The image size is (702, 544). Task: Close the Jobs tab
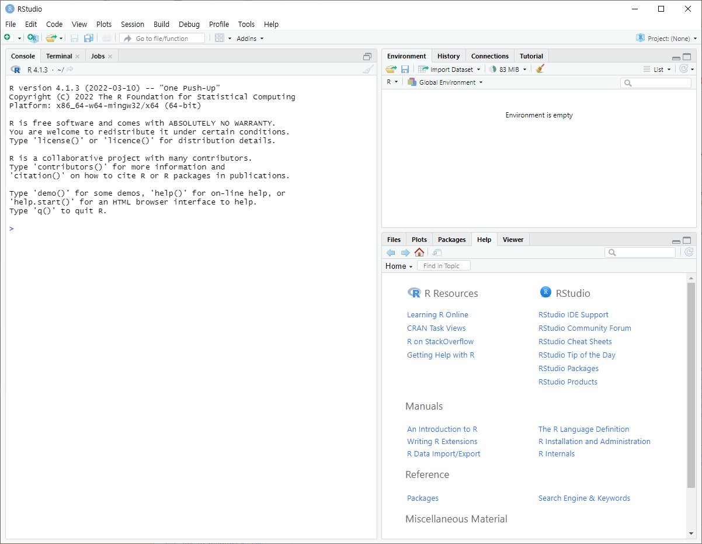(x=110, y=57)
